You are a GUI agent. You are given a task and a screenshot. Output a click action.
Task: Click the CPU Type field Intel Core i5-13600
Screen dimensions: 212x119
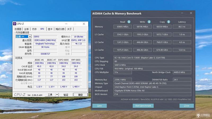tap(152, 58)
